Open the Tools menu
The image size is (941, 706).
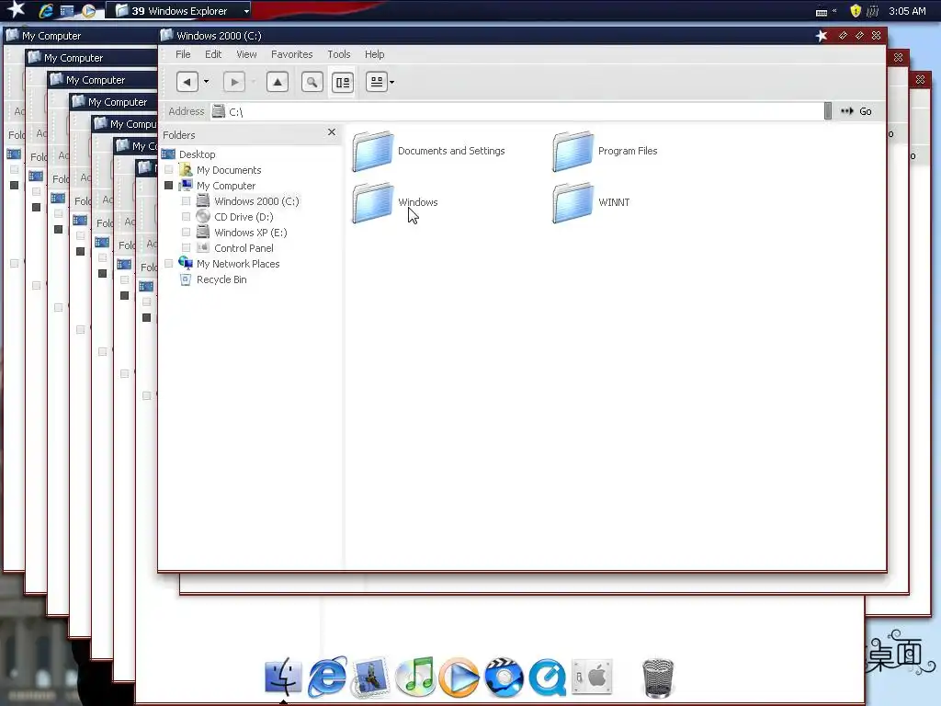338,54
